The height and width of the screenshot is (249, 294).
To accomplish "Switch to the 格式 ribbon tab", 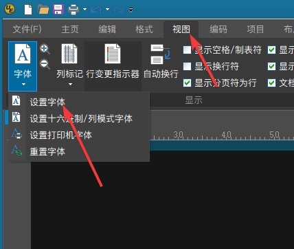I will pyautogui.click(x=144, y=29).
